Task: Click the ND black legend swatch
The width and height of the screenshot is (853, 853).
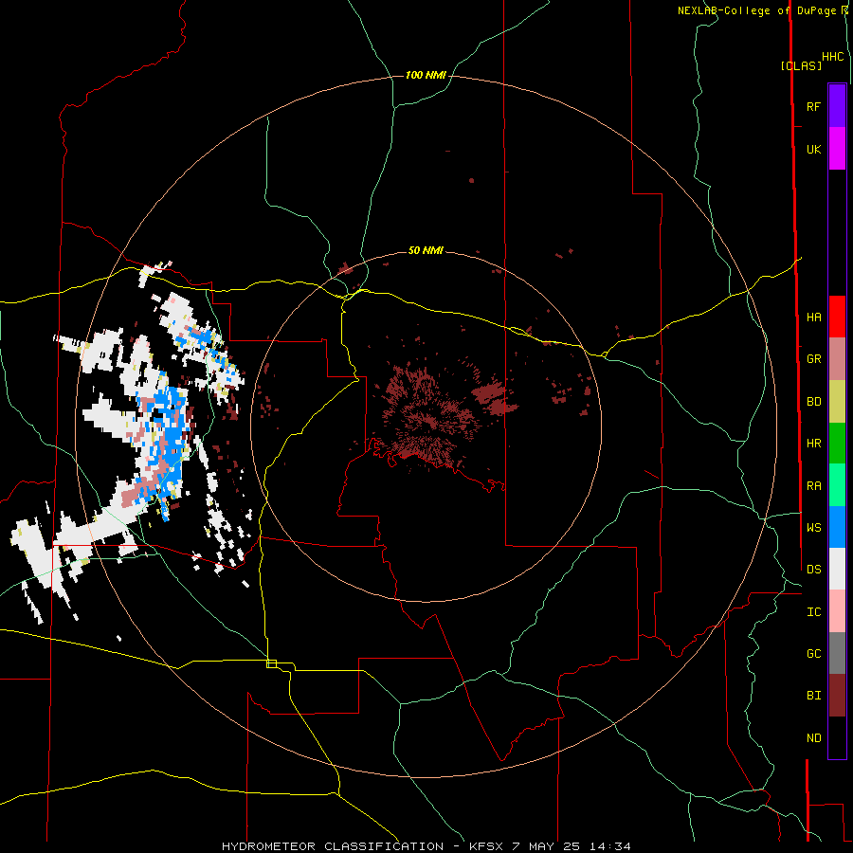Action: pyautogui.click(x=837, y=737)
